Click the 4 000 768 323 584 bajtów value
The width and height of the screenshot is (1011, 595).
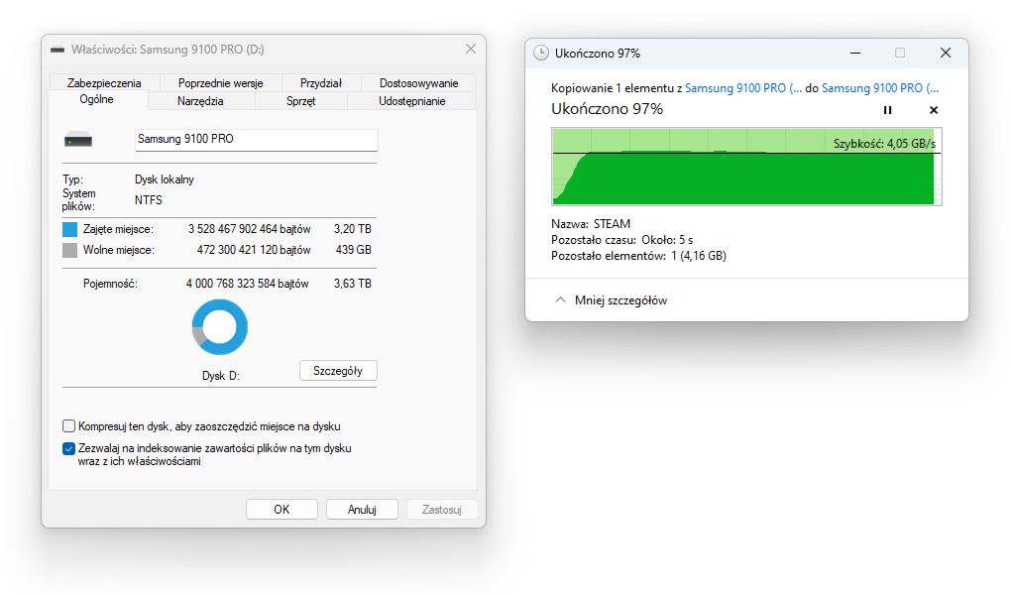(x=248, y=284)
